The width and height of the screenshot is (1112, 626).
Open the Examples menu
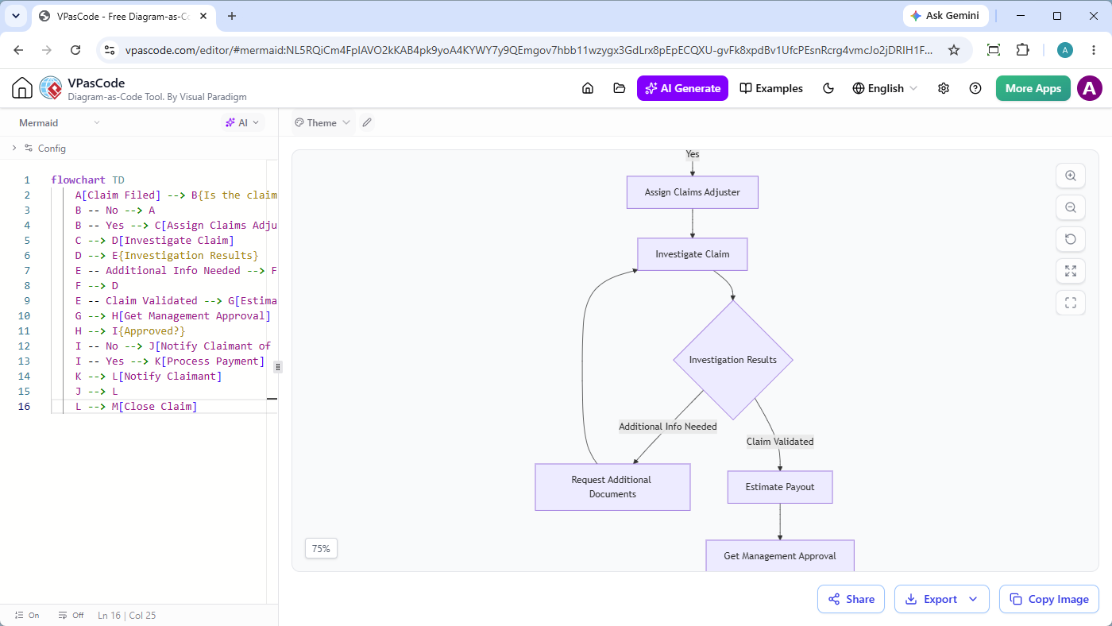point(771,88)
